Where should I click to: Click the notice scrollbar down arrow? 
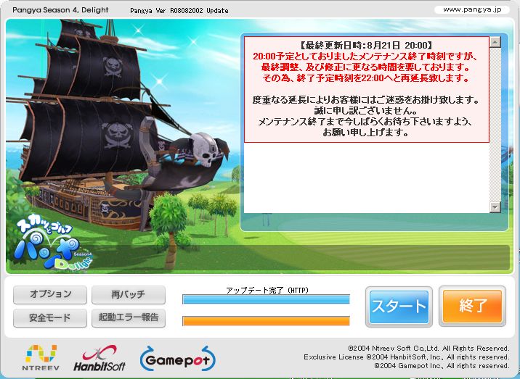tap(495, 207)
